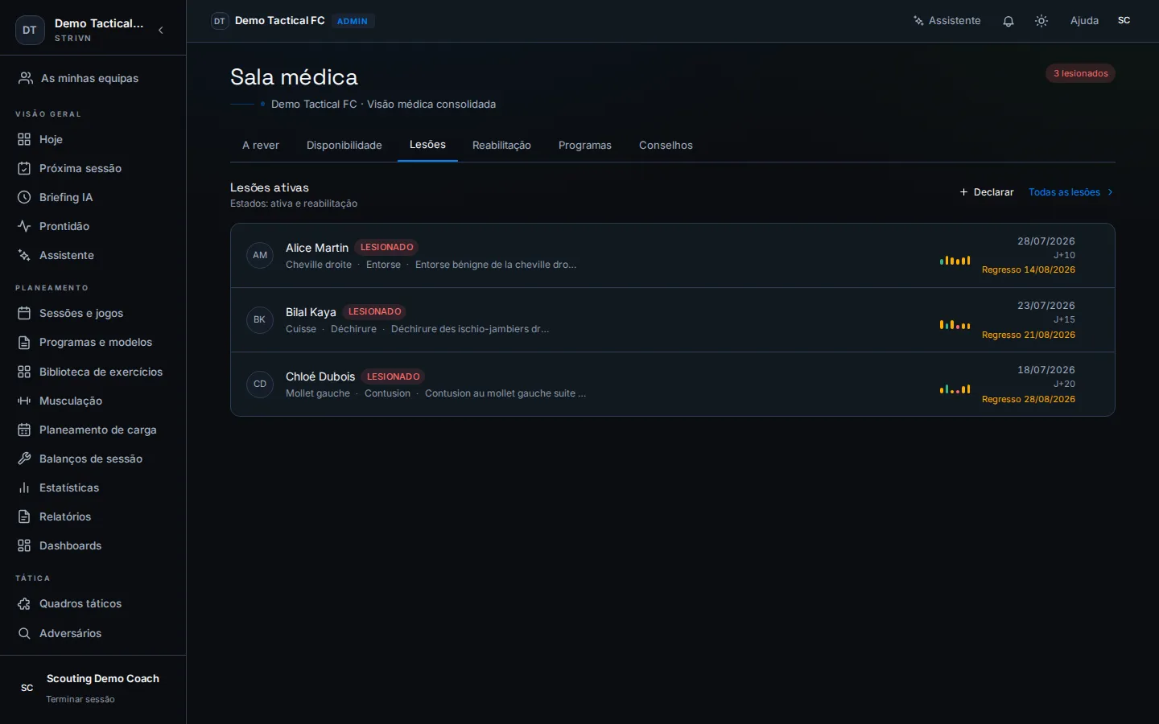1159x724 pixels.
Task: Toggle the light/dark theme sun icon
Action: click(x=1041, y=21)
